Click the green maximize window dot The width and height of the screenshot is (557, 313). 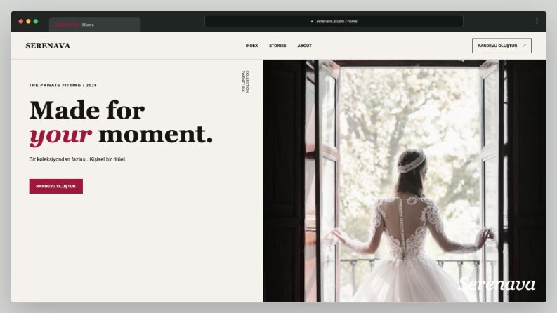pyautogui.click(x=36, y=21)
